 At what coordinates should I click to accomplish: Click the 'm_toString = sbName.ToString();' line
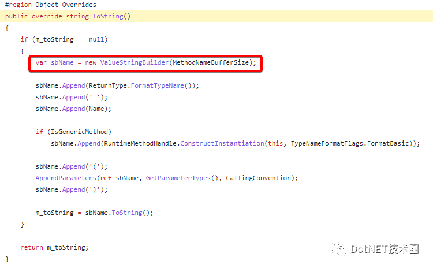pyautogui.click(x=94, y=213)
